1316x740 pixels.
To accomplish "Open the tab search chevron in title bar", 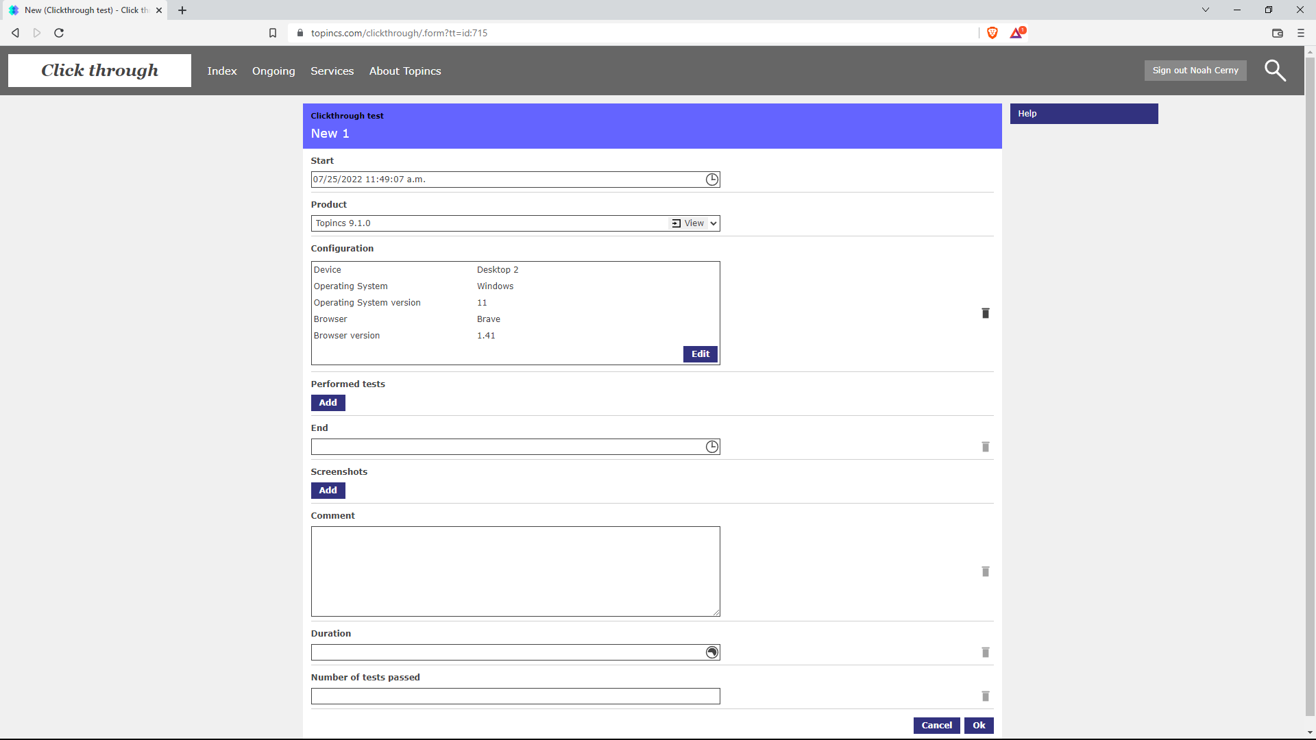I will pos(1205,10).
